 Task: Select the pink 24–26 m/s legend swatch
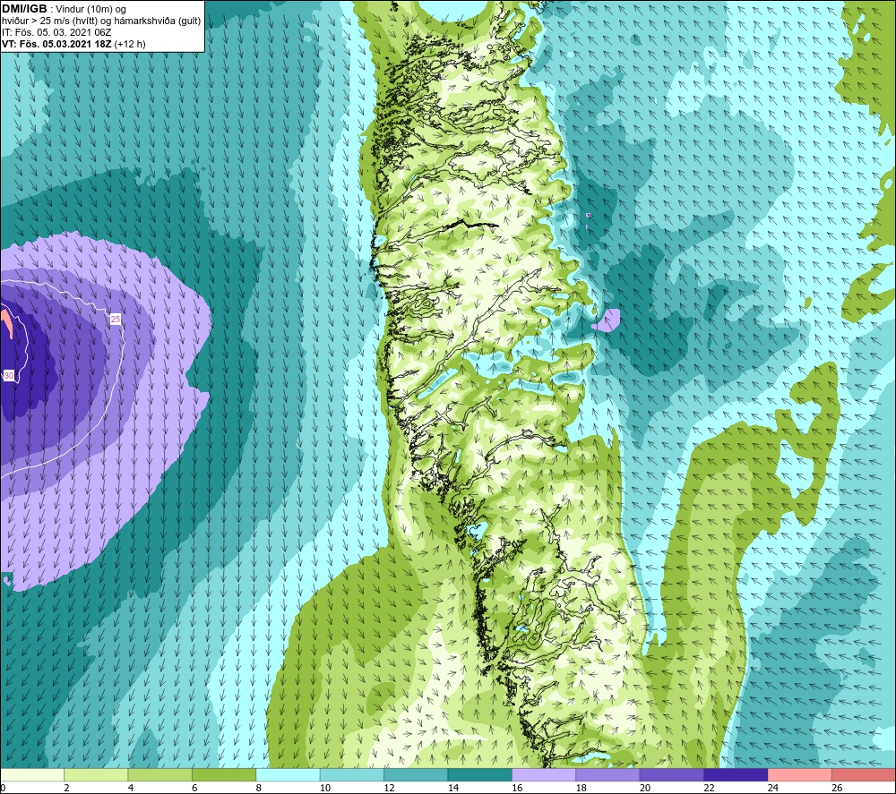pos(800,774)
